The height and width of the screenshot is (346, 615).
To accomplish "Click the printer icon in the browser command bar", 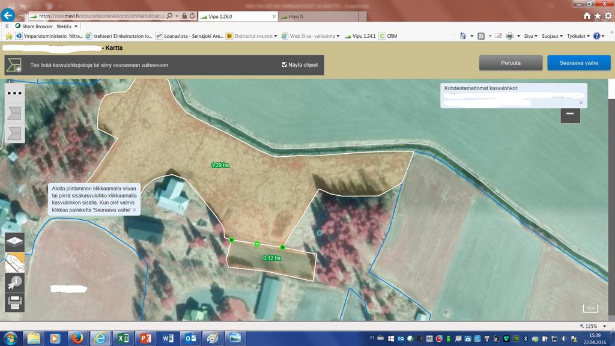I will pos(509,36).
